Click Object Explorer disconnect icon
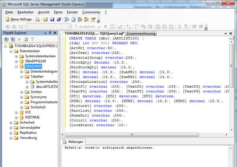This screenshot has height=167, width=237. 13,39
